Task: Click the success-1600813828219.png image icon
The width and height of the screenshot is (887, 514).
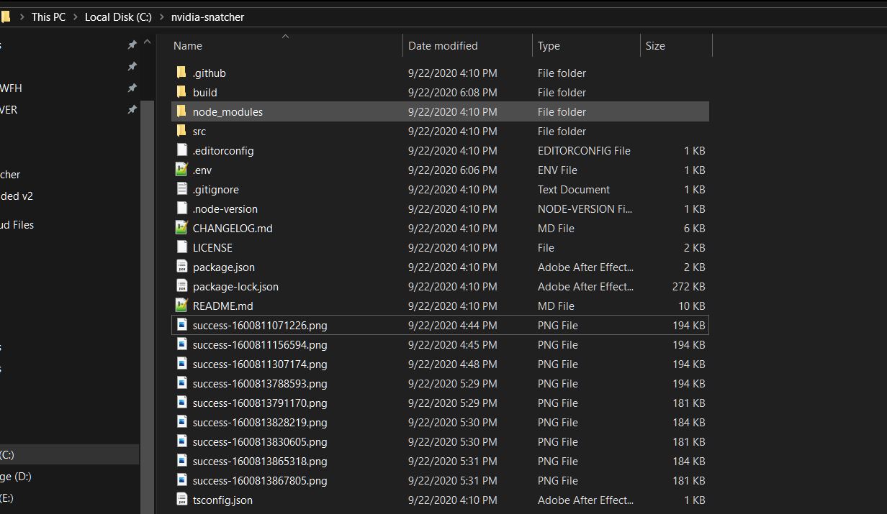Action: (x=181, y=422)
